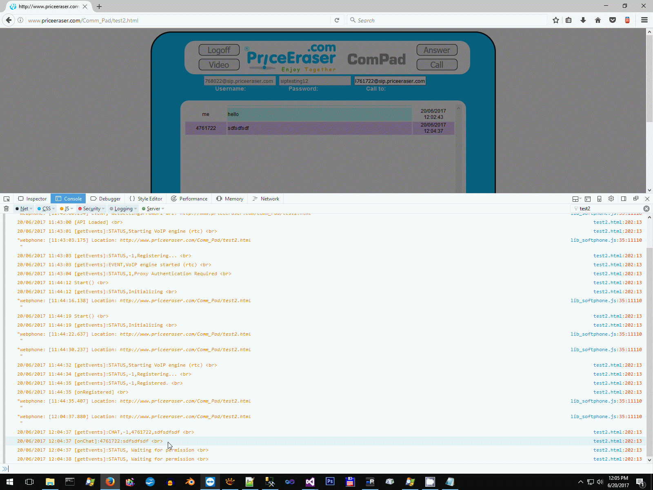Click the Call button on ComPad
653x490 pixels.
437,65
